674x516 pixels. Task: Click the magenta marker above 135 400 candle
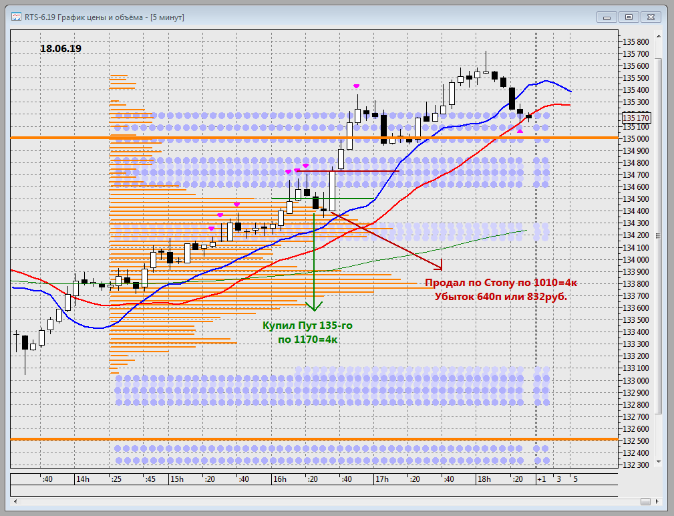pyautogui.click(x=356, y=86)
